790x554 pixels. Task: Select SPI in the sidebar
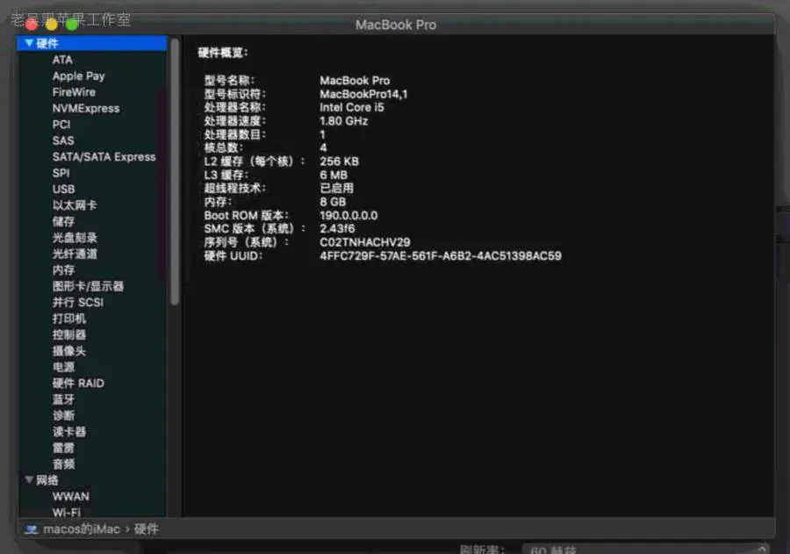[x=61, y=173]
